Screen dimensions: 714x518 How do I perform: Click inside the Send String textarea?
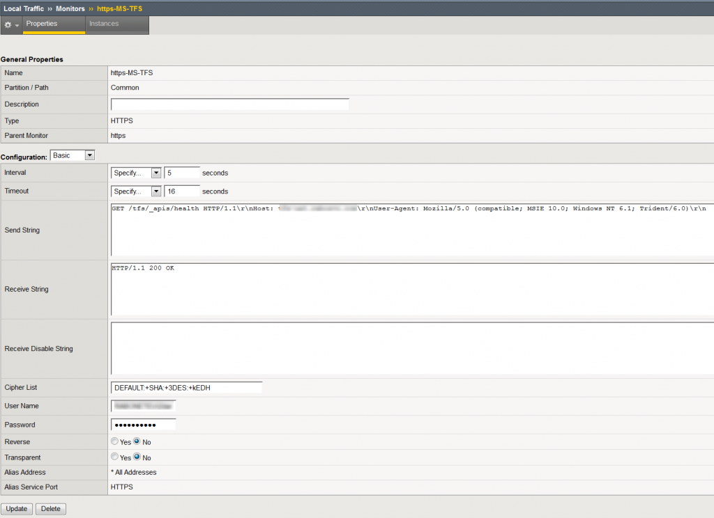pyautogui.click(x=412, y=230)
